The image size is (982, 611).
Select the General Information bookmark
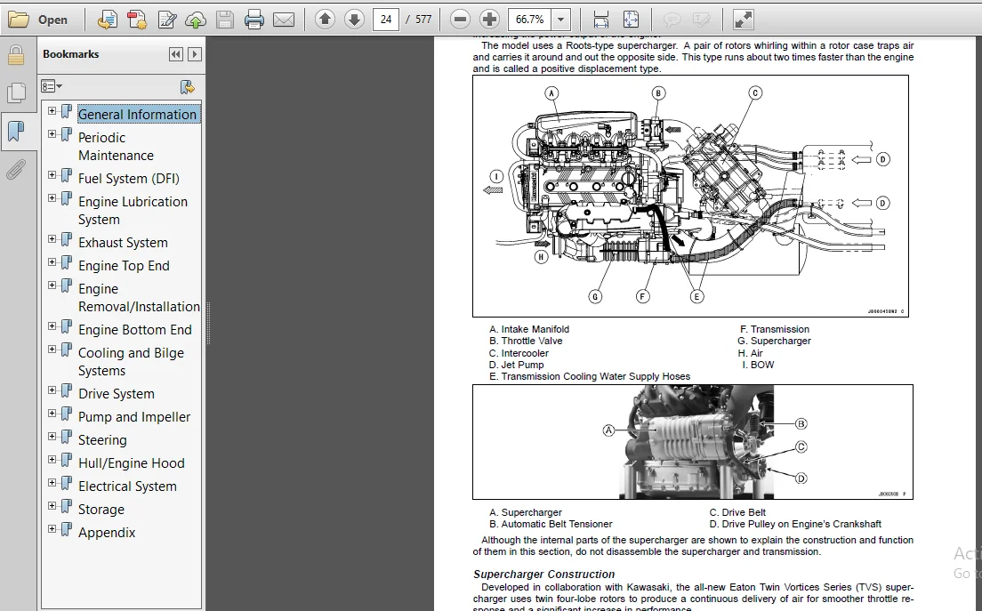pyautogui.click(x=137, y=115)
